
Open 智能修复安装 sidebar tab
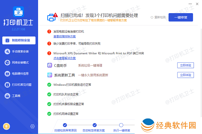(x=19, y=41)
